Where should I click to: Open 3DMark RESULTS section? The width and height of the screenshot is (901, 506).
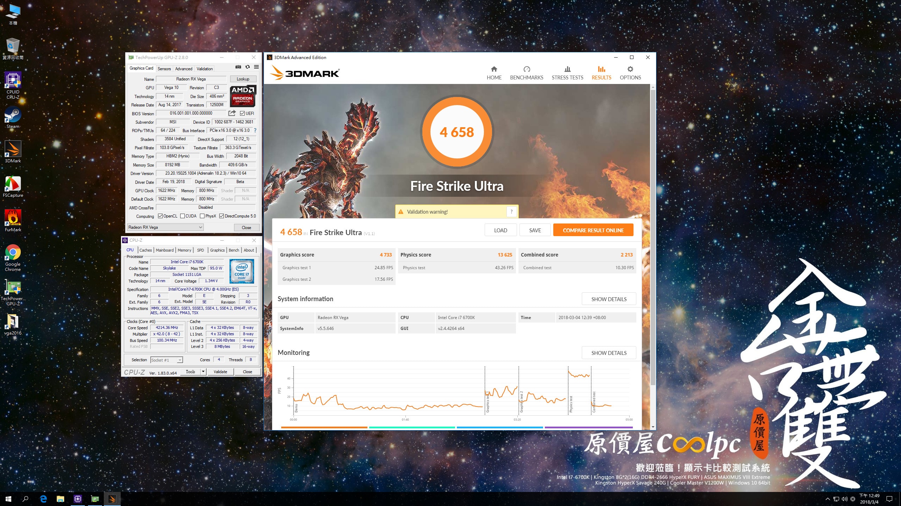point(601,73)
